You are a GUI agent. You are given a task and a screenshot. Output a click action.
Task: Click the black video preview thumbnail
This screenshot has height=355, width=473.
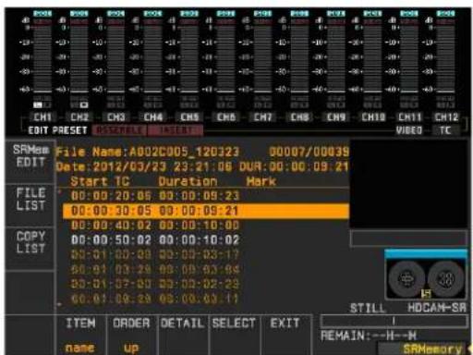(x=409, y=184)
